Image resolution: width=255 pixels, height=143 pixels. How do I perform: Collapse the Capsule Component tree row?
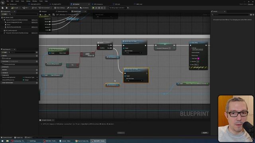(3, 20)
